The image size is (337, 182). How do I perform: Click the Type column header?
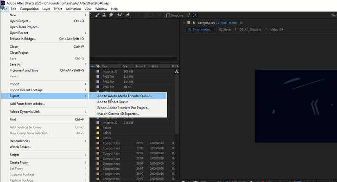(105, 66)
